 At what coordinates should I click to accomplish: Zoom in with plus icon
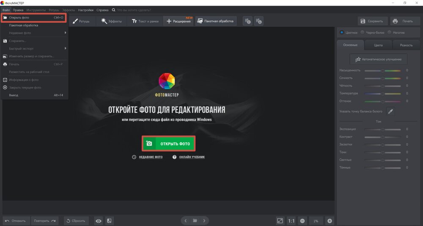coord(330,221)
